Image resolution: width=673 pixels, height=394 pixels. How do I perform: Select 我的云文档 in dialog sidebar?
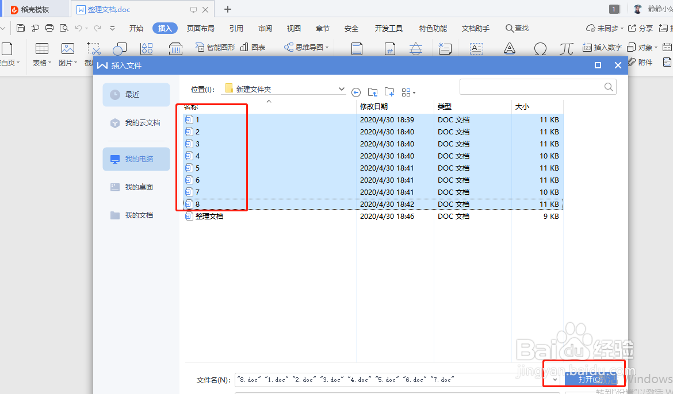click(x=136, y=123)
